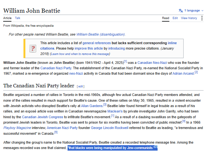Viewport: 208px width, 156px height.
Task: Open the George Lincoln Rockwell link
Action: 110,128
